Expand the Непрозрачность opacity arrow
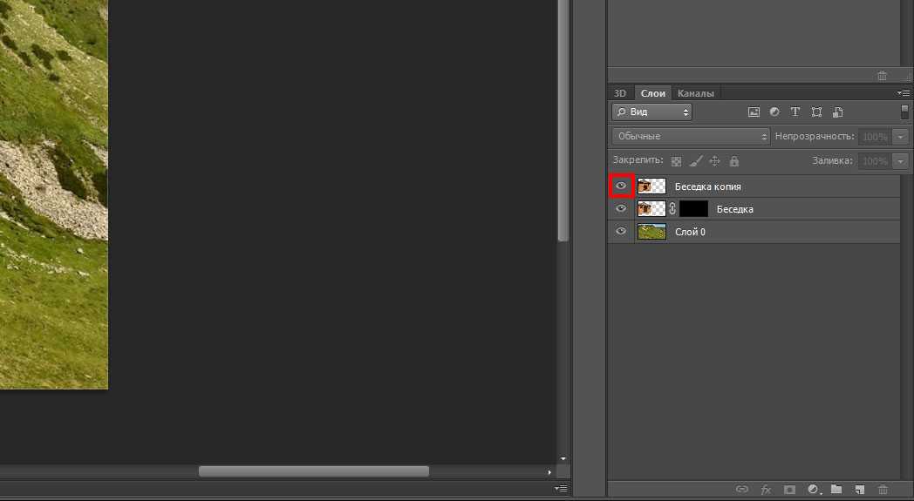914x501 pixels. tap(901, 137)
